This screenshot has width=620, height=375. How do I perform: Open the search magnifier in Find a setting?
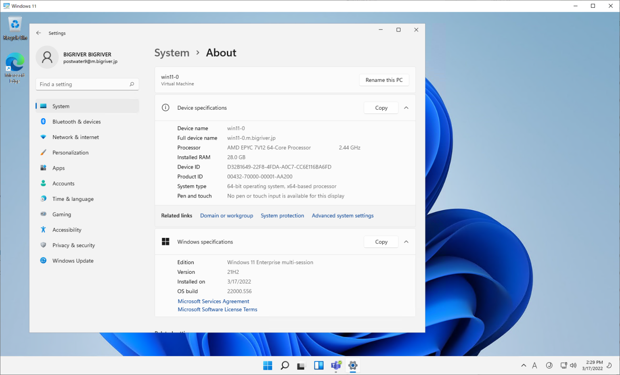[132, 84]
